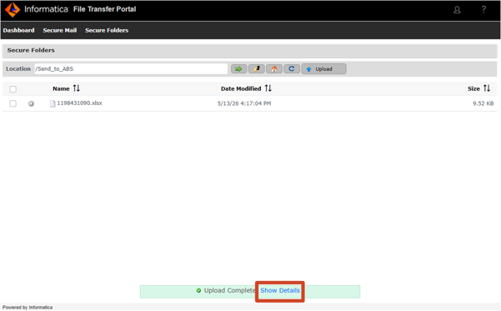Click the Date Modified column header
Screen dimensions: 501x311
[241, 88]
